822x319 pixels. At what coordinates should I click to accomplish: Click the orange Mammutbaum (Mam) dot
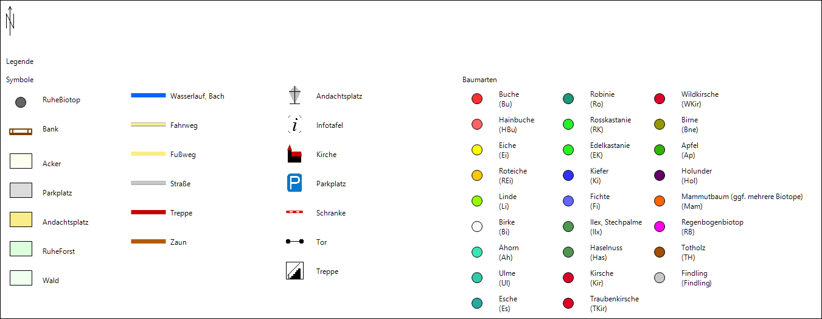660,201
